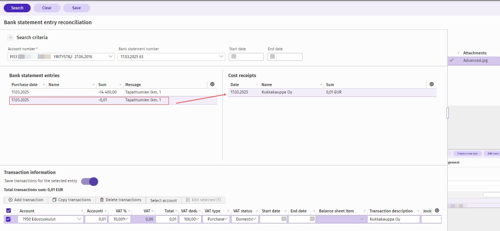The height and width of the screenshot is (231, 500).
Task: Uncheck the 7950 Edustuskulut row checkbox
Action: [8, 219]
